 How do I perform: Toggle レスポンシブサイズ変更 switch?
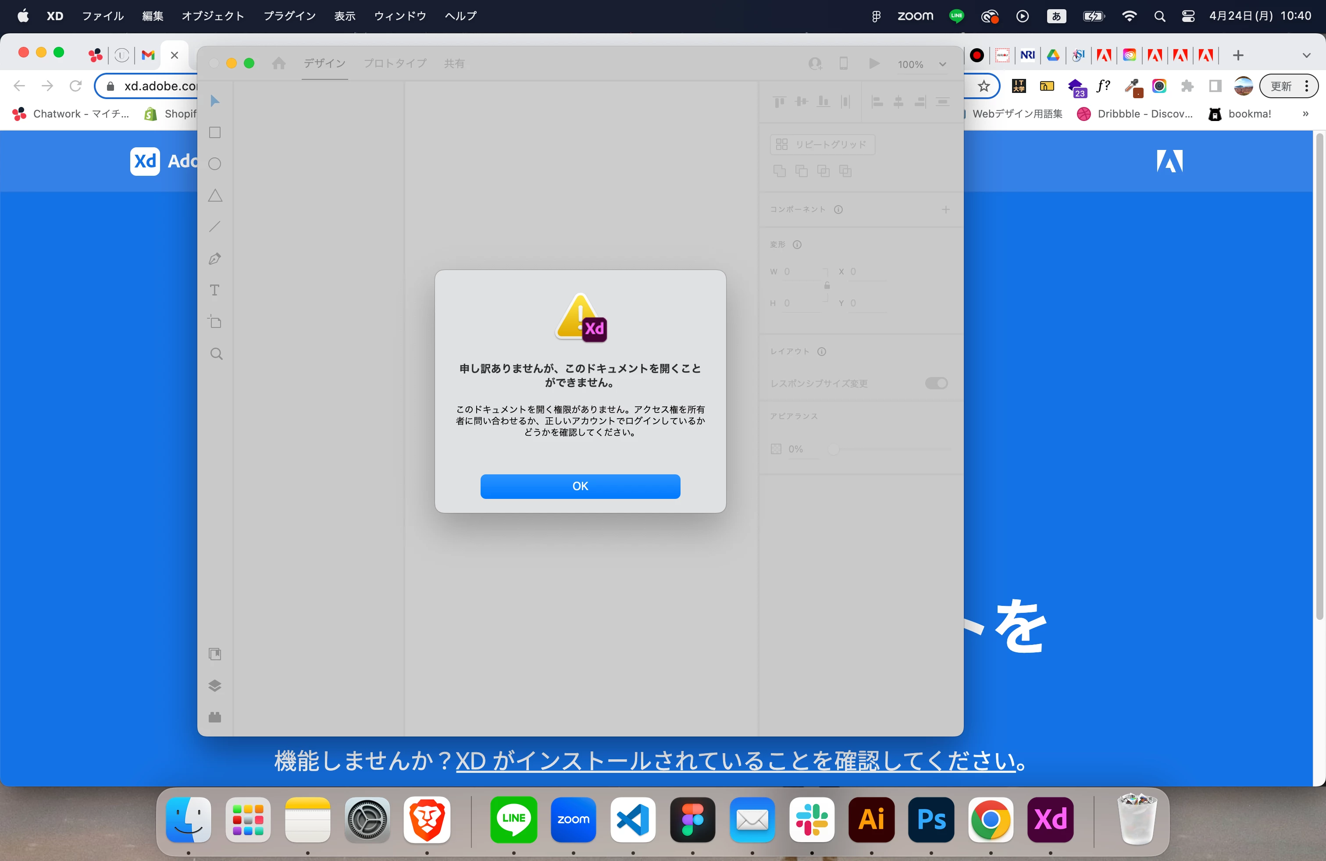936,383
